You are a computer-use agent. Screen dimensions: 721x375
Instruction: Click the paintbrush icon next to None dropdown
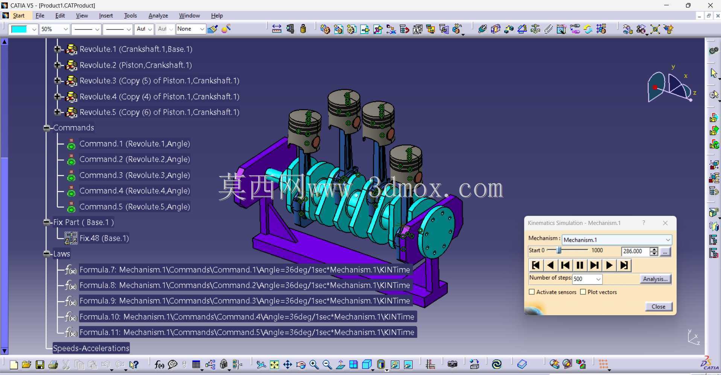(212, 29)
